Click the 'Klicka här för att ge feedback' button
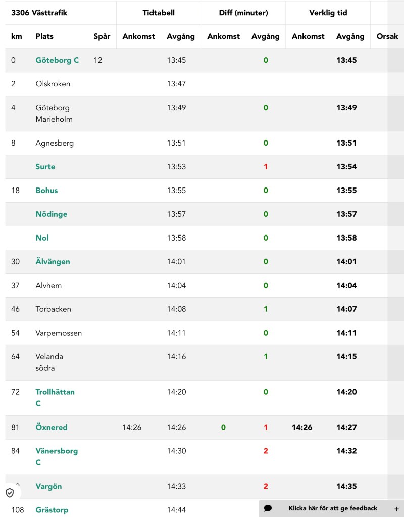Image resolution: width=404 pixels, height=517 pixels. point(332,508)
